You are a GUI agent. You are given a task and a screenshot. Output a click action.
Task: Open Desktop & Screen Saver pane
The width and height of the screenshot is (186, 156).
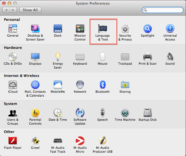click(35, 29)
